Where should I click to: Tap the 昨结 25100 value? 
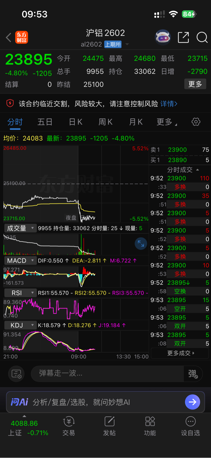93,84
